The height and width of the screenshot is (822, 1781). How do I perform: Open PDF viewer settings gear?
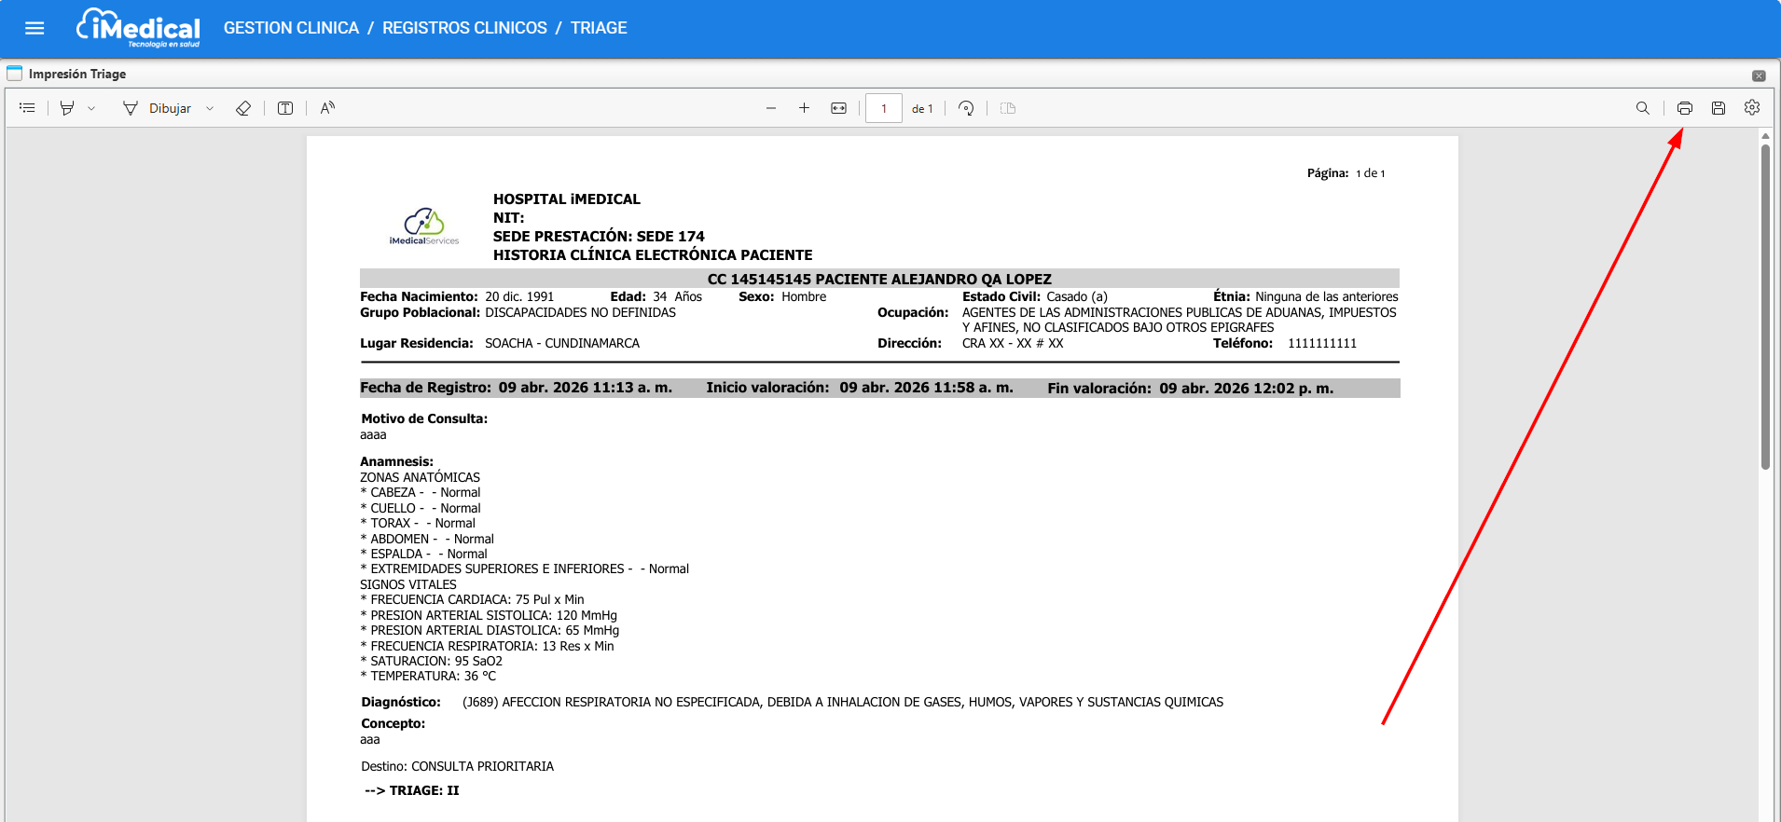point(1752,108)
